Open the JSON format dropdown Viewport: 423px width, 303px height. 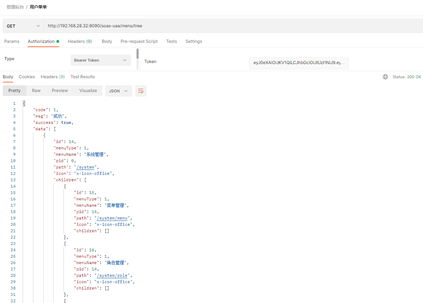[x=118, y=91]
